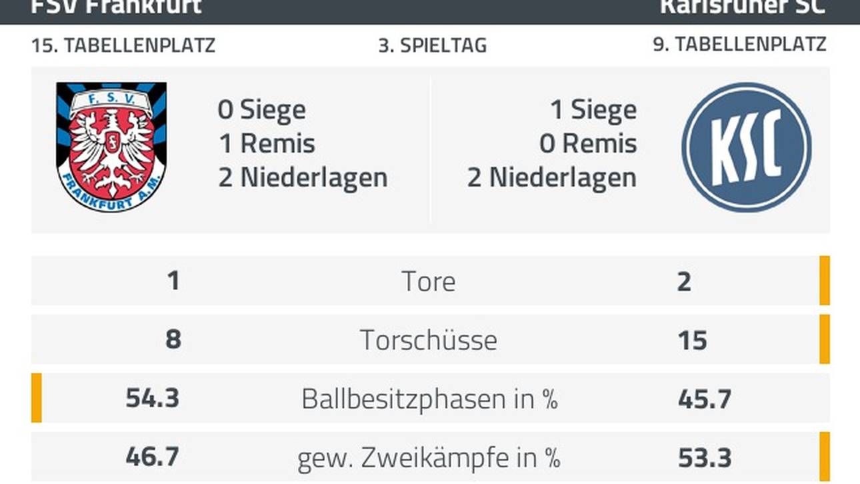
Task: Click the Torschüsse row label
Action: tap(429, 340)
